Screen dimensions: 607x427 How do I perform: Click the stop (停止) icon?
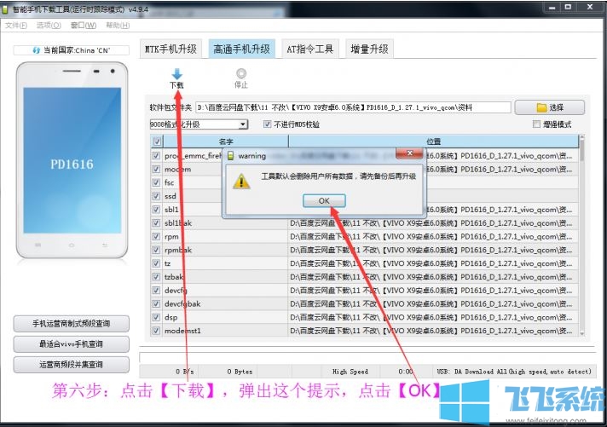pyautogui.click(x=241, y=73)
